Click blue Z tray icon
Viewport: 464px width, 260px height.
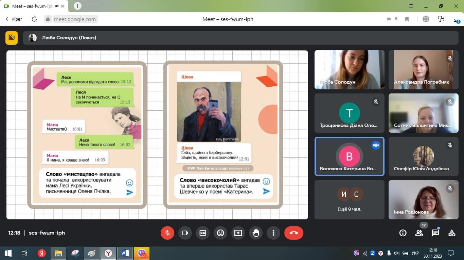[373, 253]
